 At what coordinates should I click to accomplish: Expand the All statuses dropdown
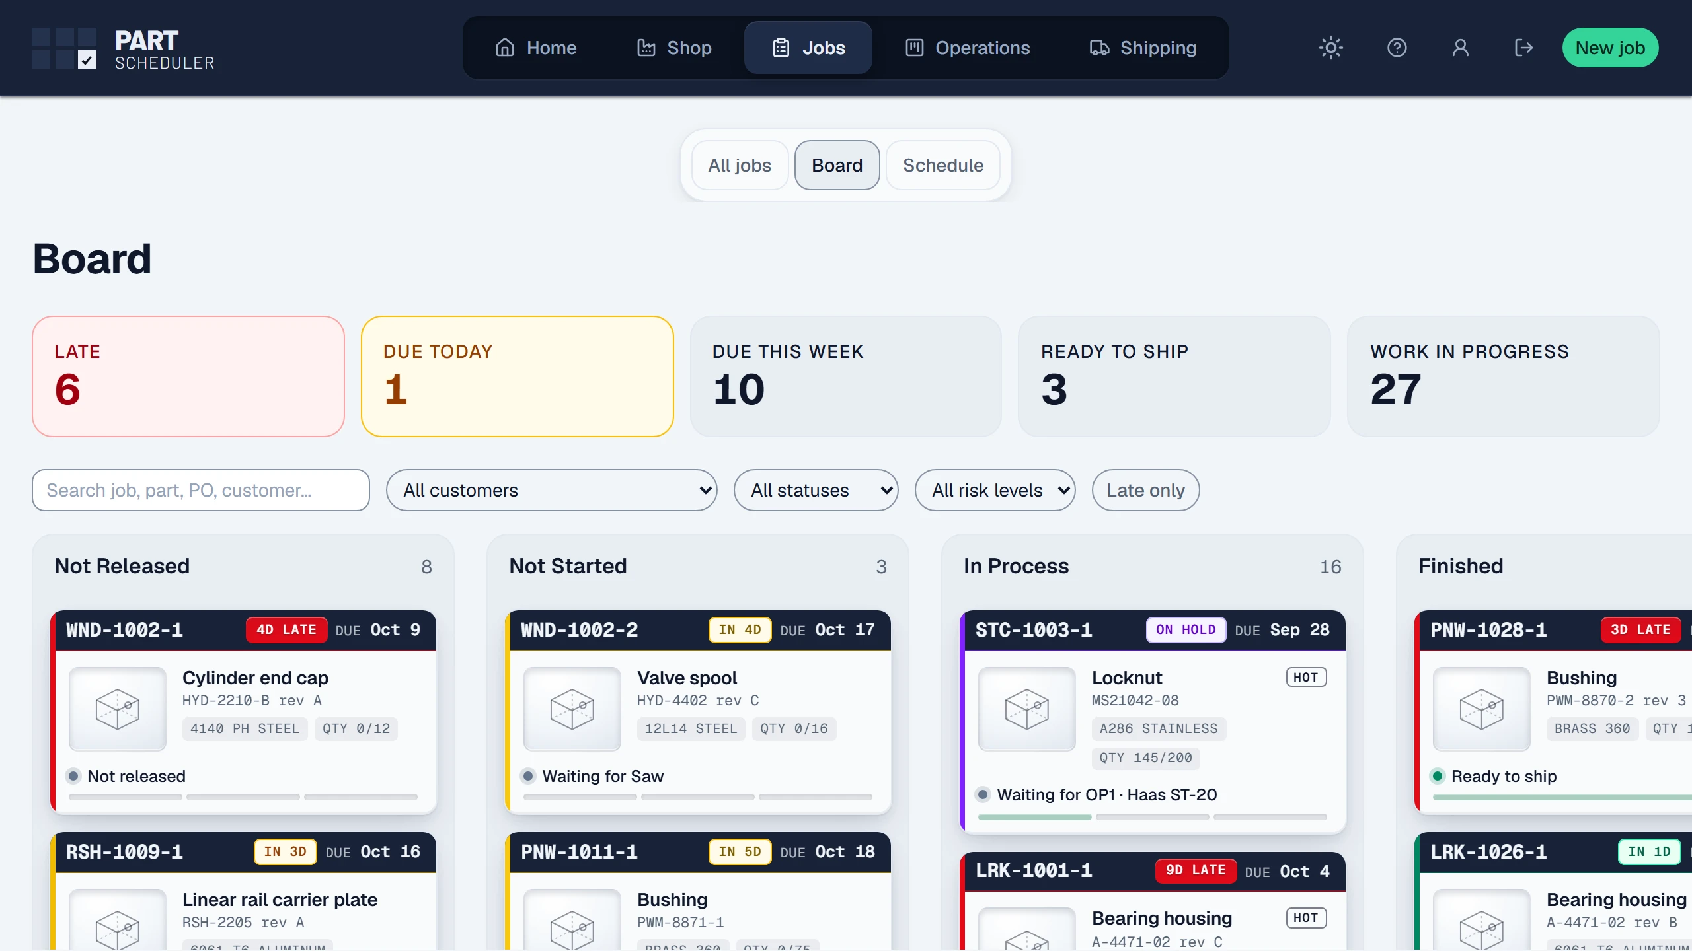click(x=816, y=490)
